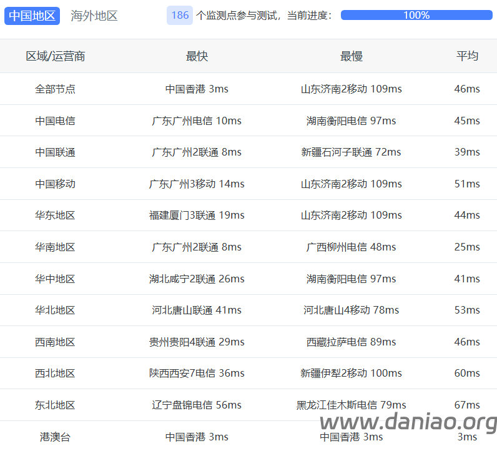Screen dimensions: 497x451
Task: Click 黑龙江佳木斯电信 79ms cell
Action: [351, 405]
